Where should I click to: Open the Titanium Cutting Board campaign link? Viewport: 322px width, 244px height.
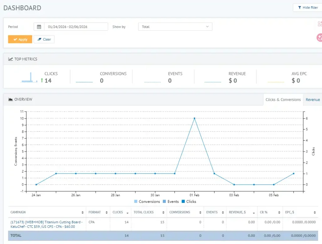pyautogui.click(x=47, y=224)
